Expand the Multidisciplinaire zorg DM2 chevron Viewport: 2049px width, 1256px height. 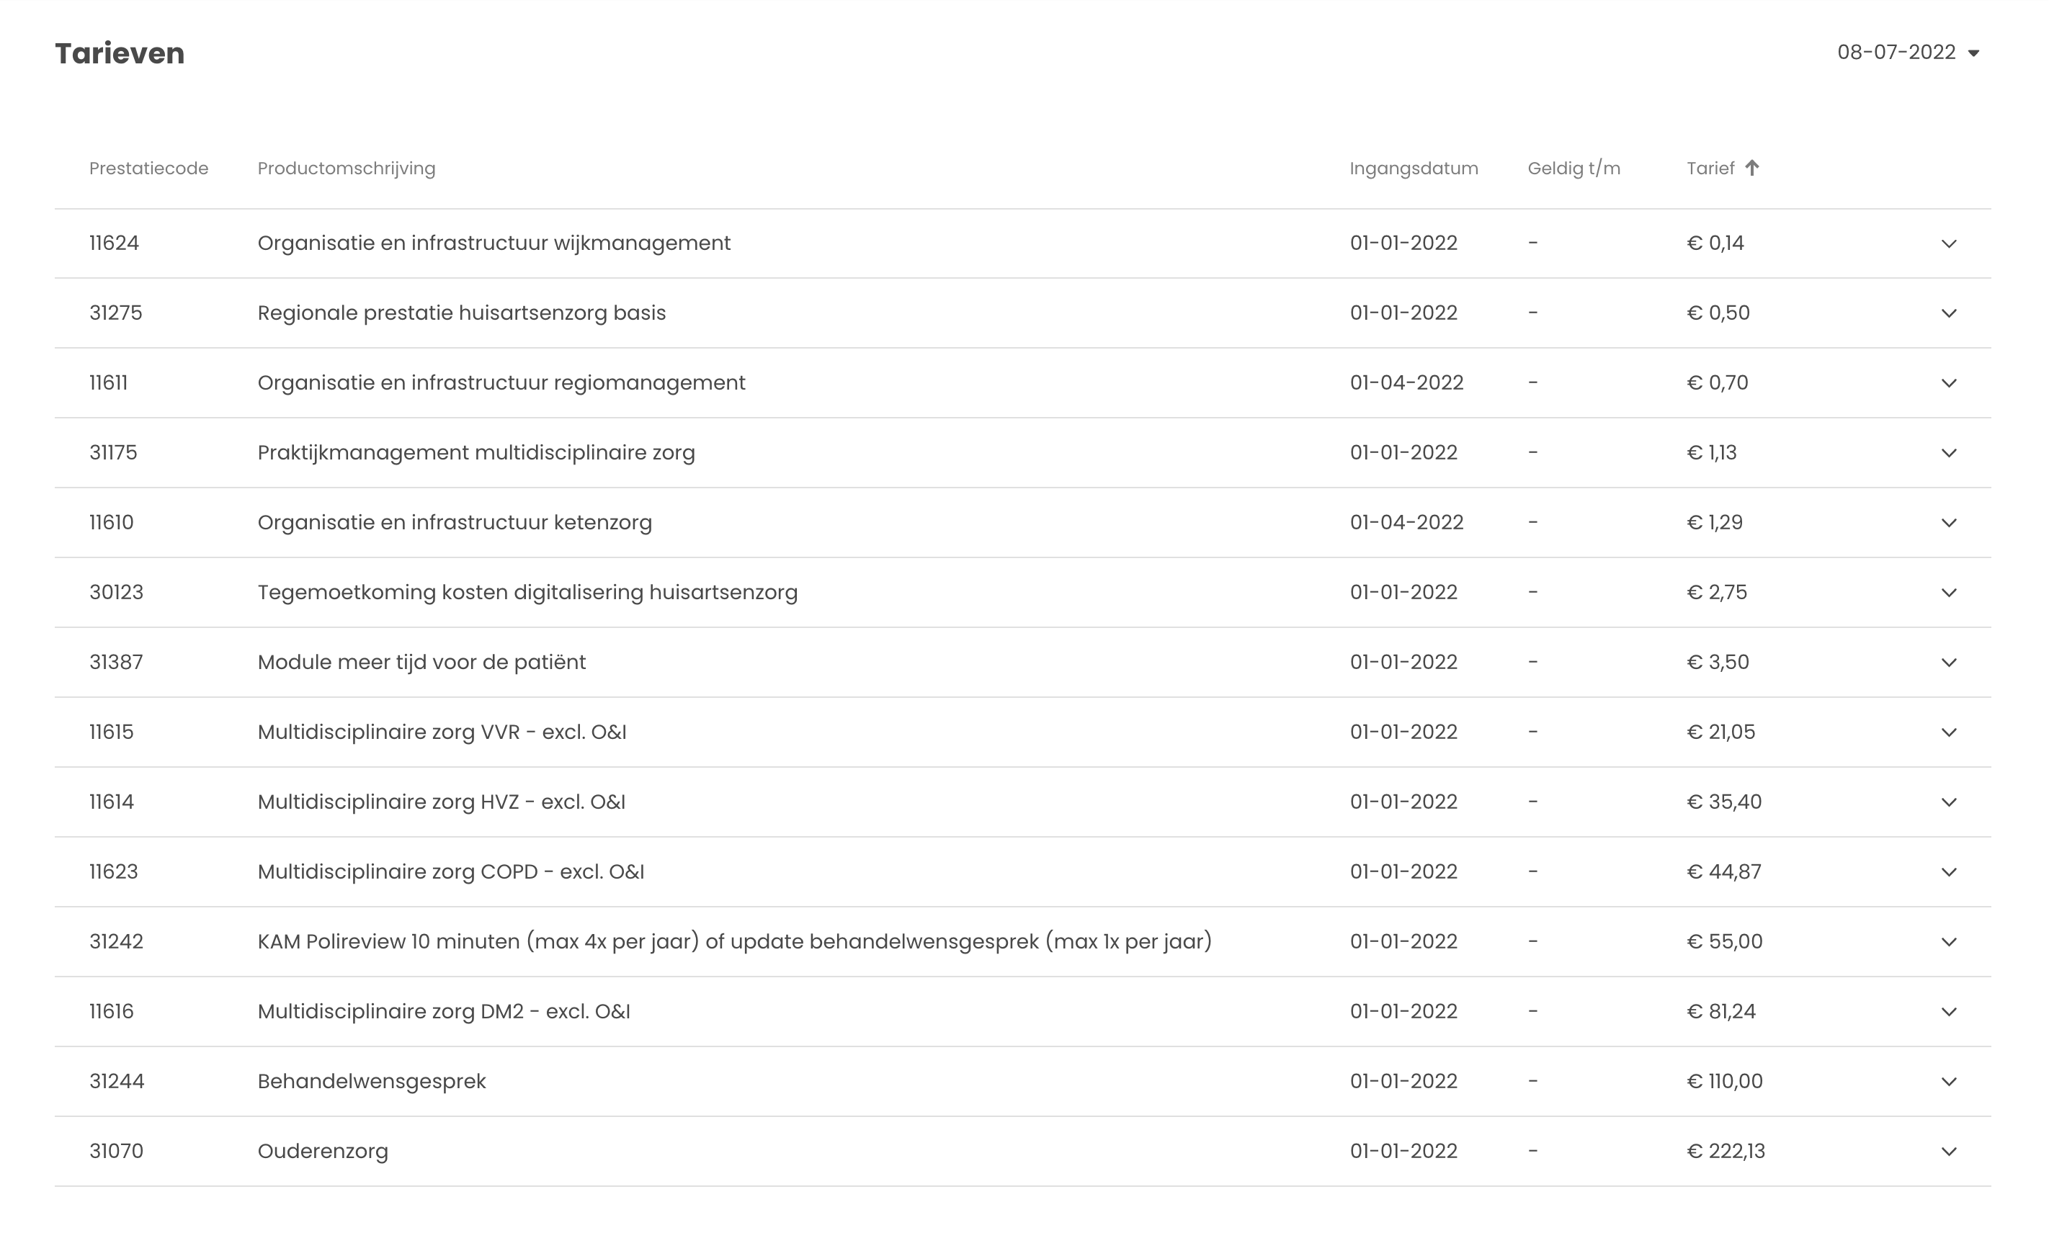click(x=1948, y=1012)
